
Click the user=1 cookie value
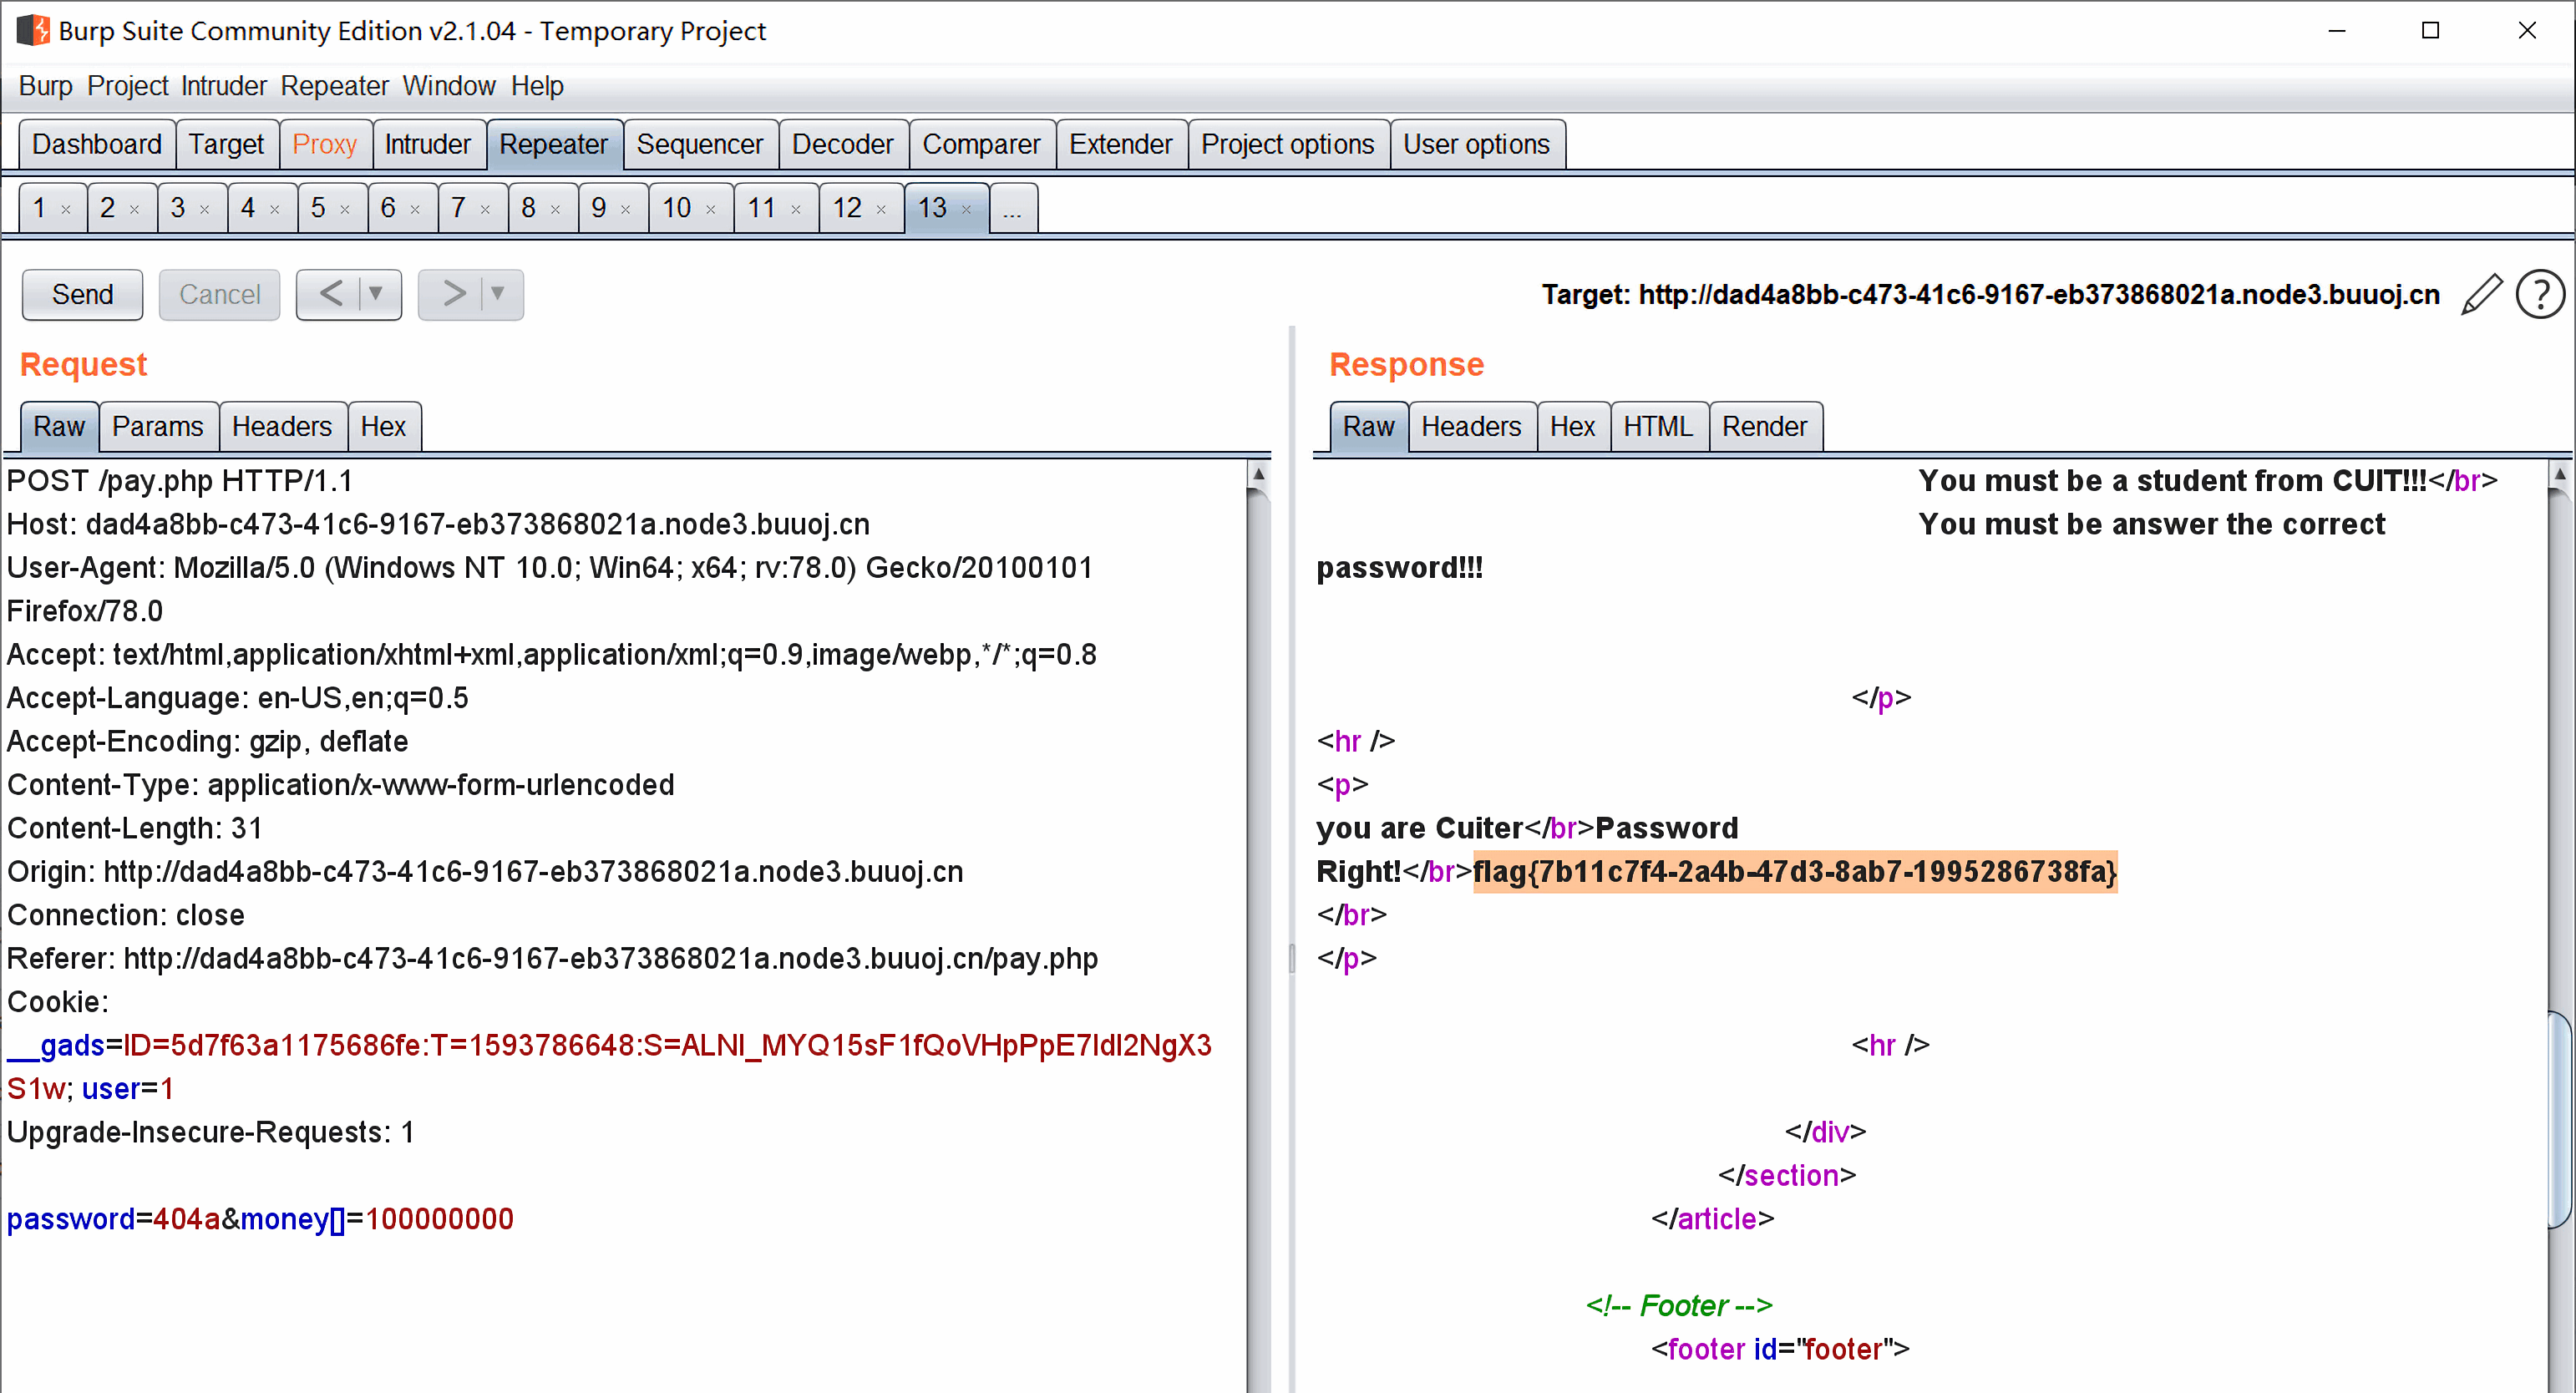128,1089
